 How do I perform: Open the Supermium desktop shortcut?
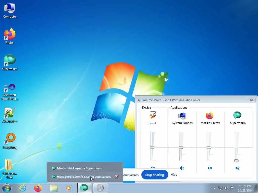coord(10,62)
